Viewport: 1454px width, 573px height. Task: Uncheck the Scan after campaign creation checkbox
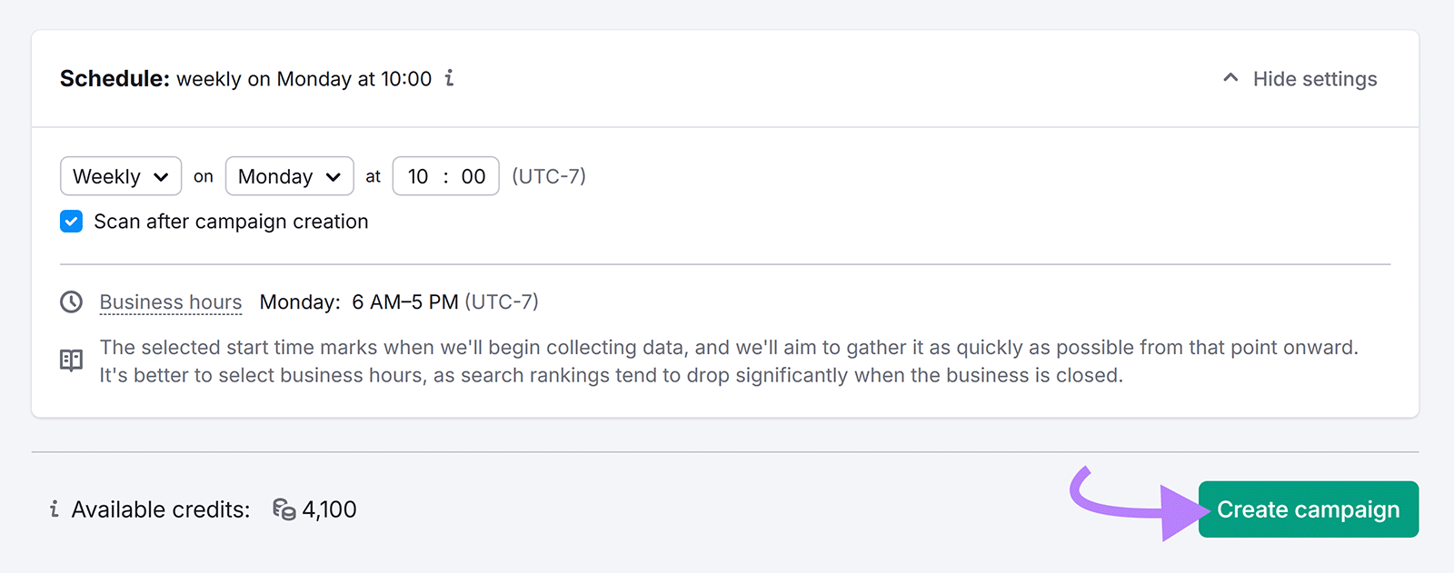[71, 222]
